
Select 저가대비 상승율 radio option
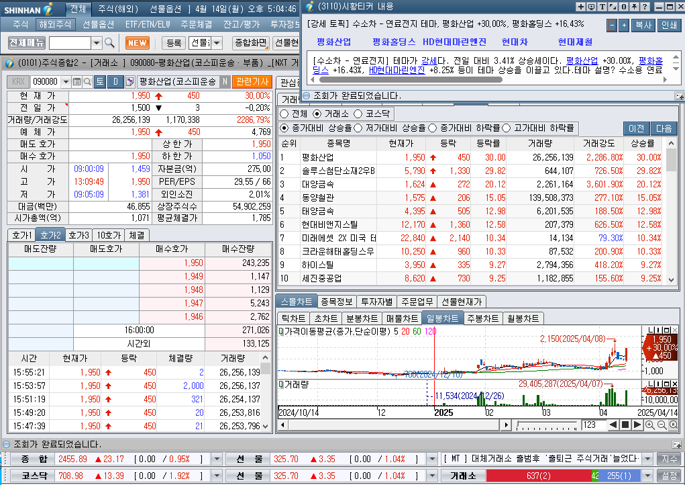358,128
